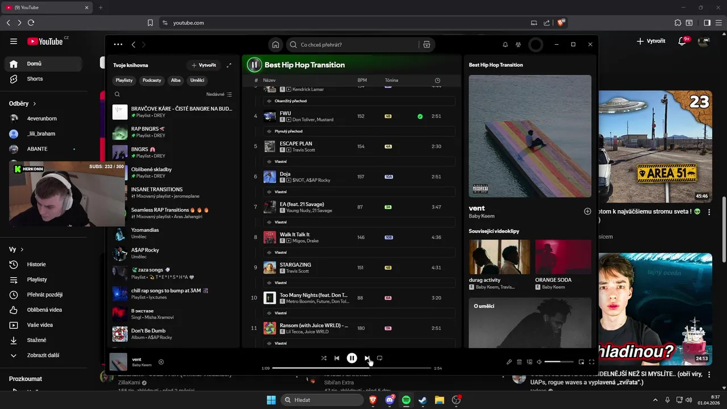
Task: Toggle shuffle in Spotify player
Action: coord(324,358)
